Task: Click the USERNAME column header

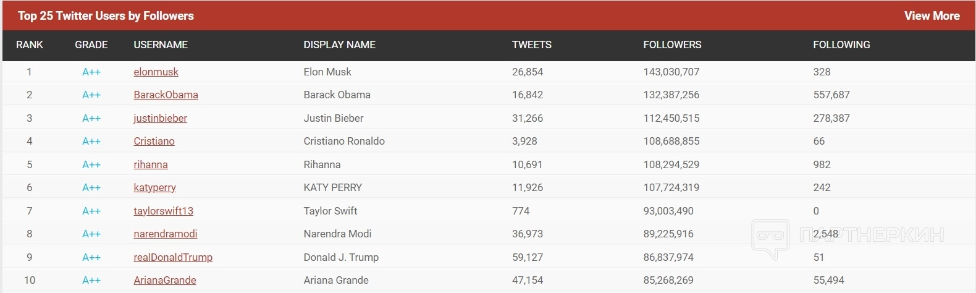Action: [161, 45]
